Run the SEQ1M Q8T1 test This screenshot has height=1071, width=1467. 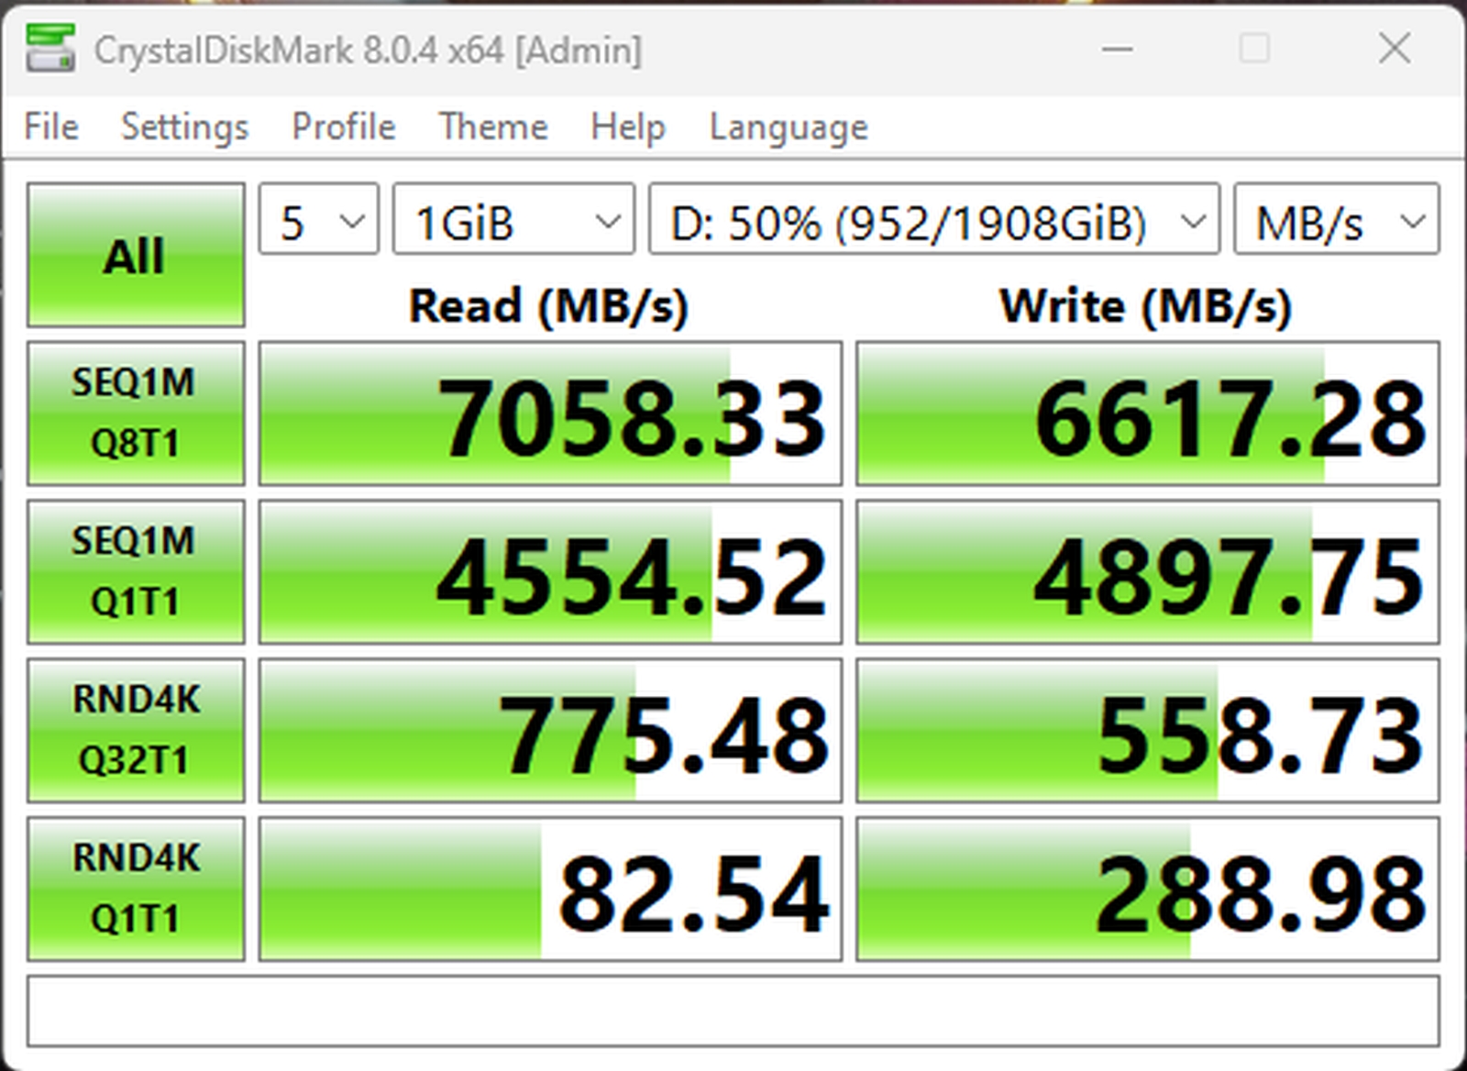136,414
